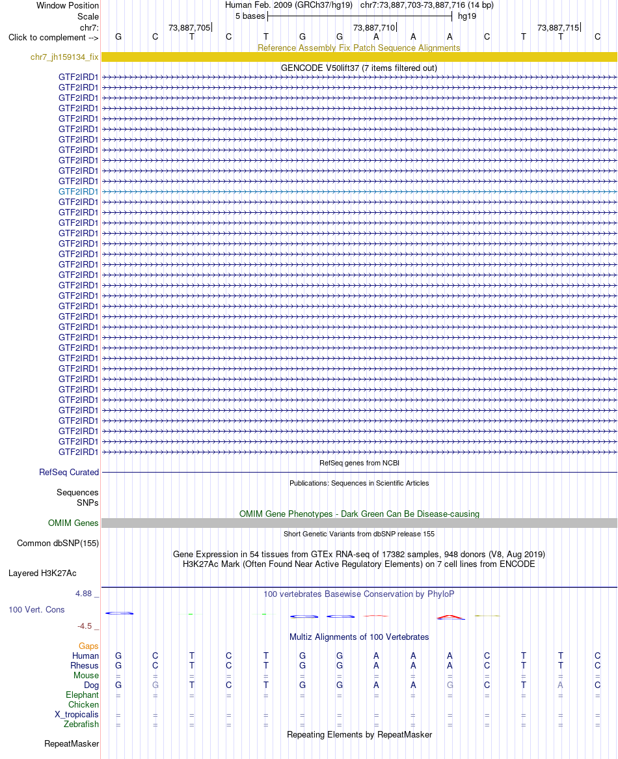Select the light-blue highlighted GTF2IRD1 label
The height and width of the screenshot is (759, 618).
click(x=78, y=191)
